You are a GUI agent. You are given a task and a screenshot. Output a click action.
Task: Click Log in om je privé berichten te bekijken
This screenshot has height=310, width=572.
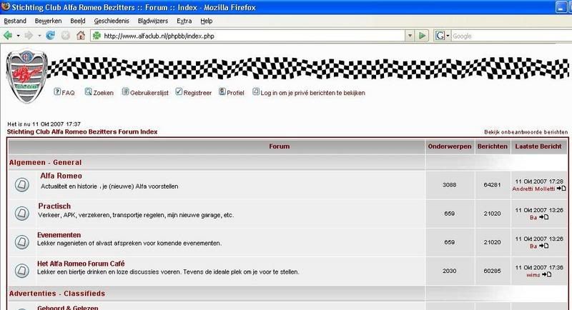coord(312,93)
